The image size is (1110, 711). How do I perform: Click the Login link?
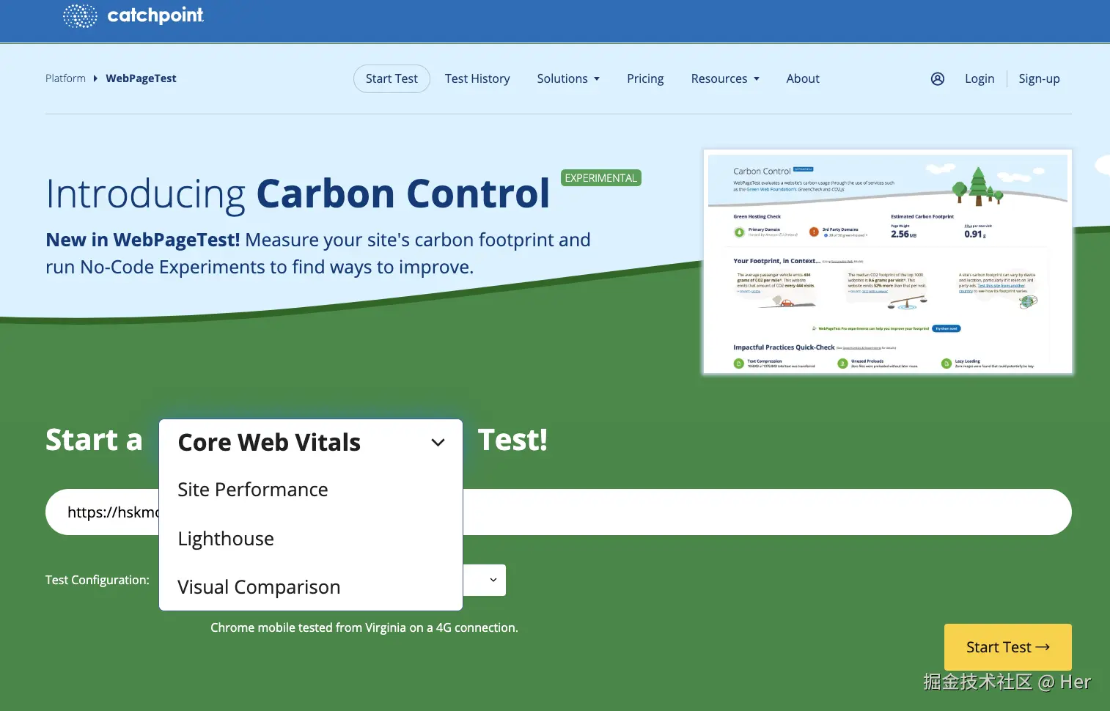979,78
